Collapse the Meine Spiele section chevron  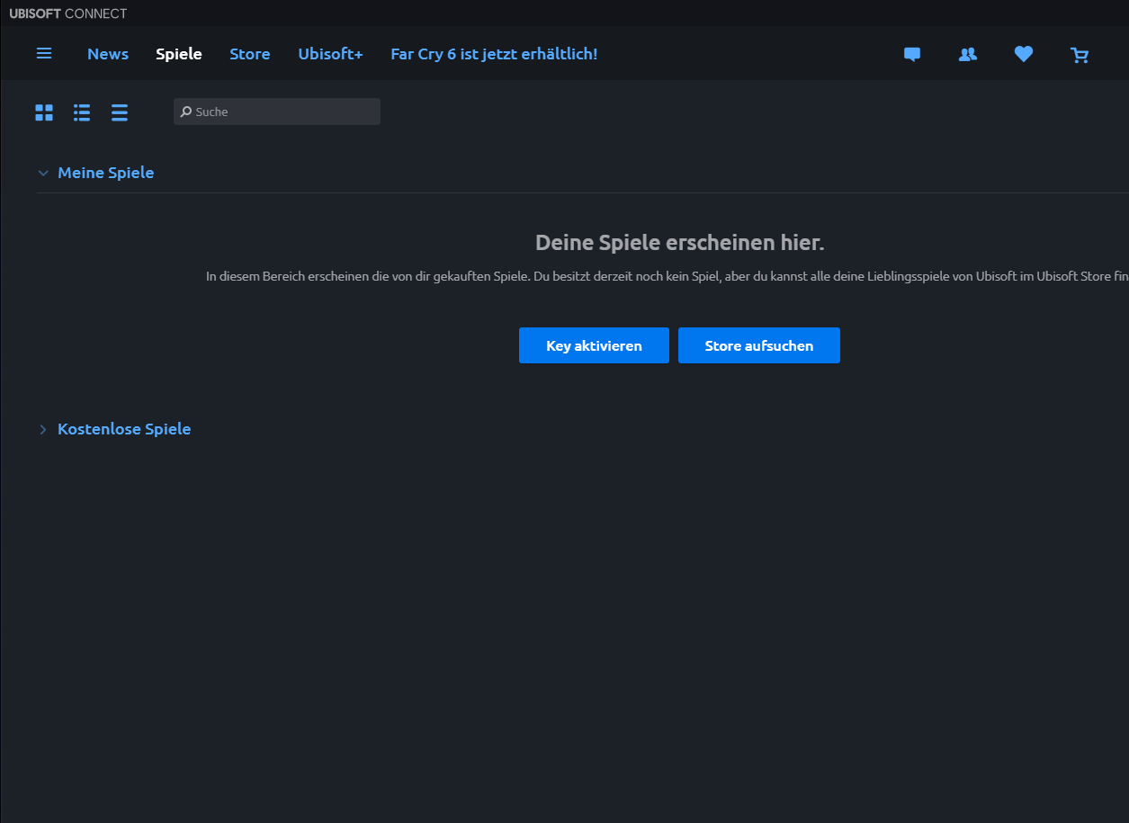pos(43,173)
